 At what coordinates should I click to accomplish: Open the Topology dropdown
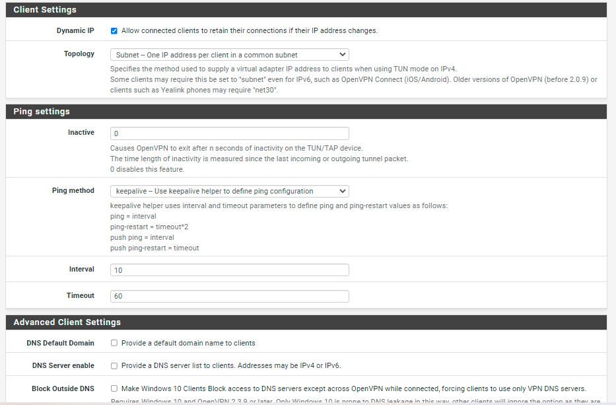[229, 55]
